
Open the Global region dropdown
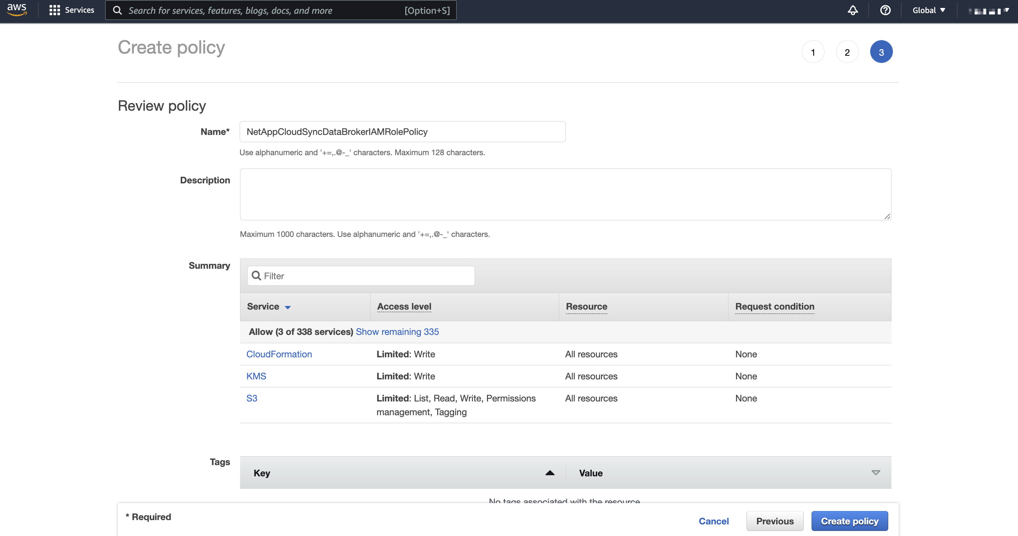(928, 10)
